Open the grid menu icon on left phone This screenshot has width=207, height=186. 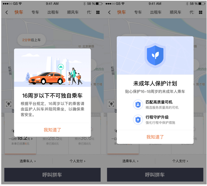[98, 12]
